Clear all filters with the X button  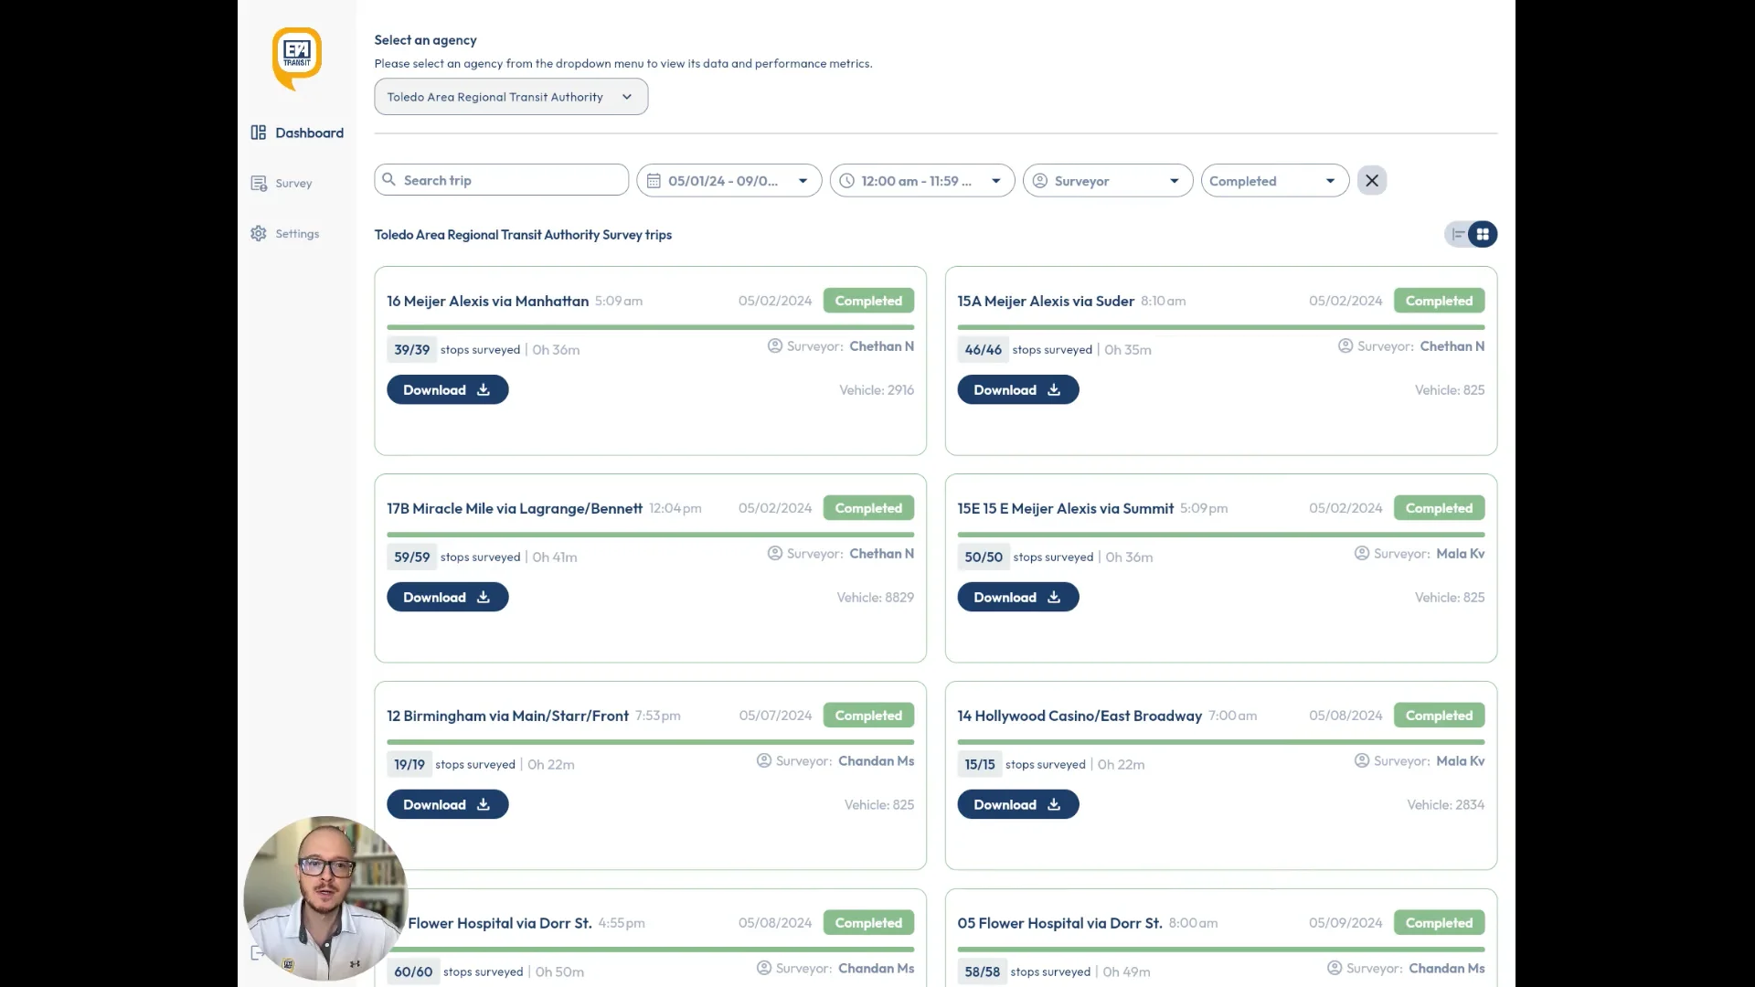(x=1372, y=180)
